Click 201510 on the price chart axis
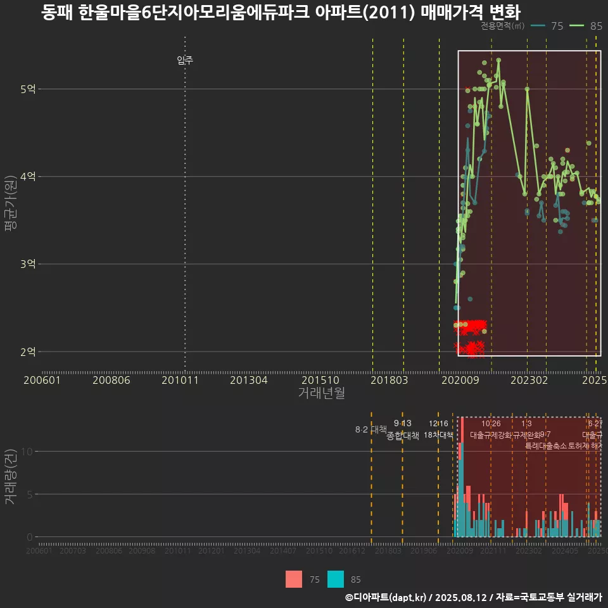The image size is (608, 608). [x=320, y=381]
